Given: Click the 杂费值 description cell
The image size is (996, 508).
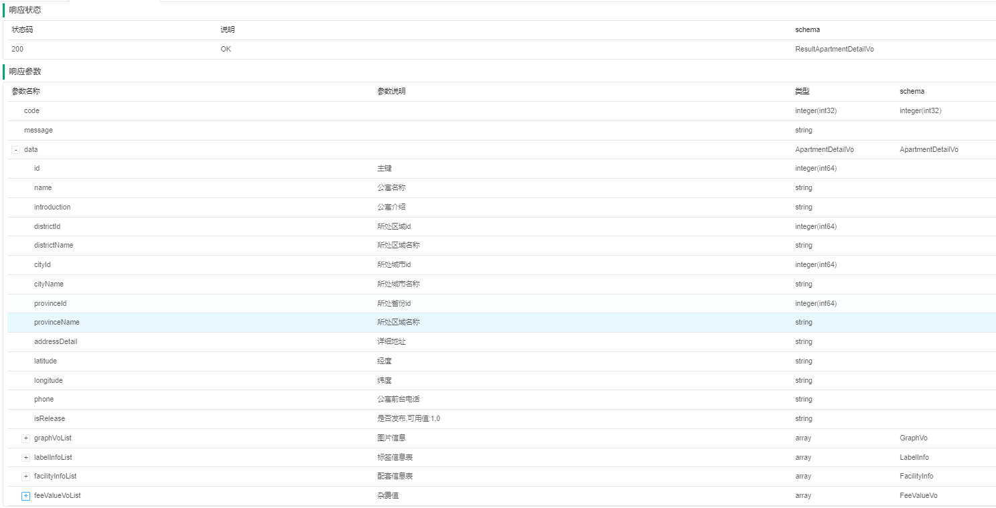Looking at the screenshot, I should coord(388,496).
